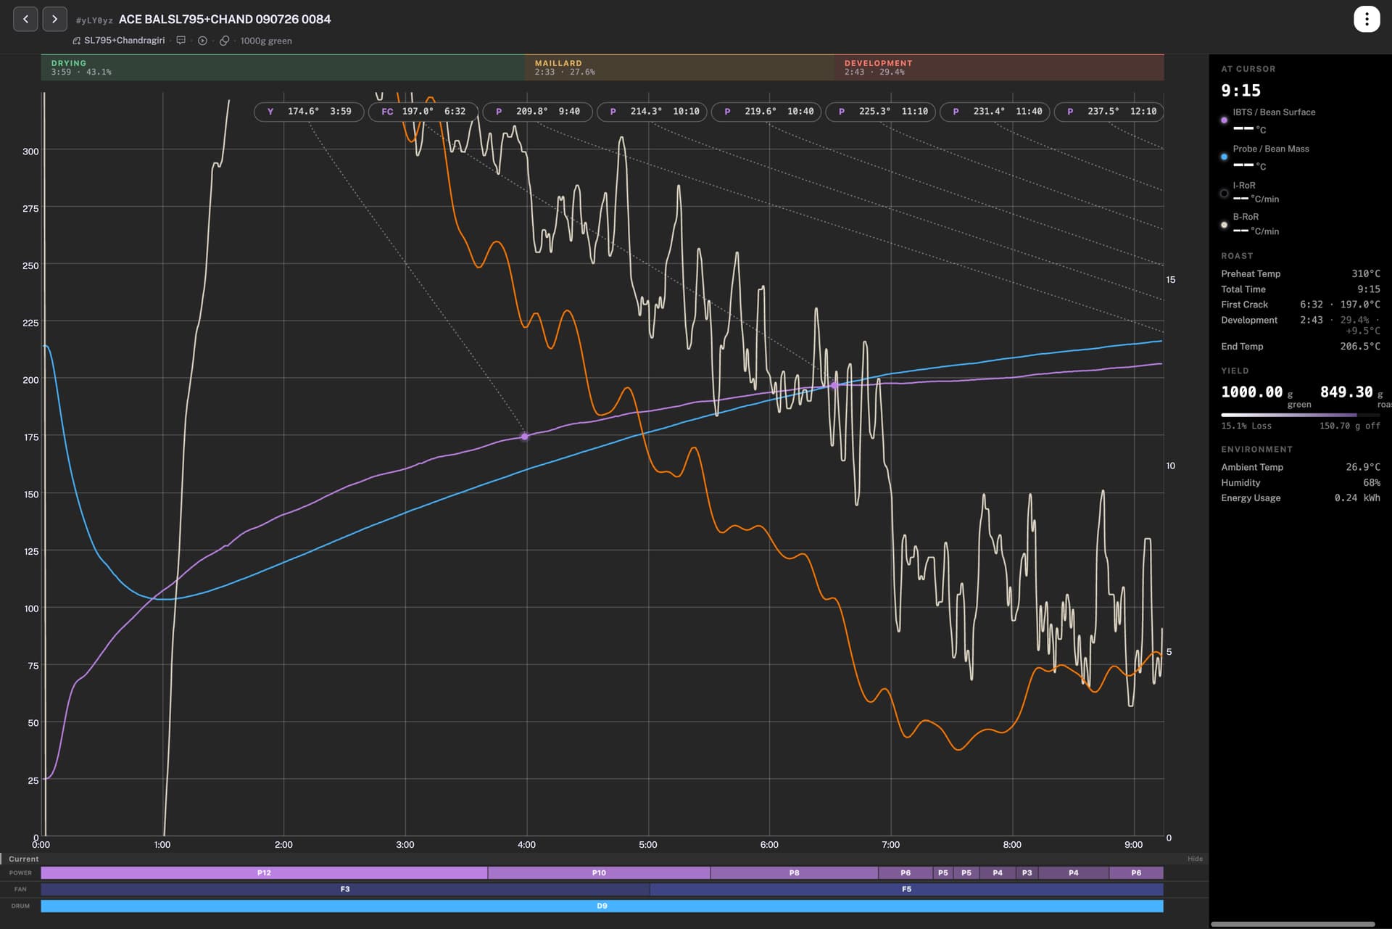Hide the power/fan/drum control strip
The height and width of the screenshot is (929, 1392).
[1195, 859]
